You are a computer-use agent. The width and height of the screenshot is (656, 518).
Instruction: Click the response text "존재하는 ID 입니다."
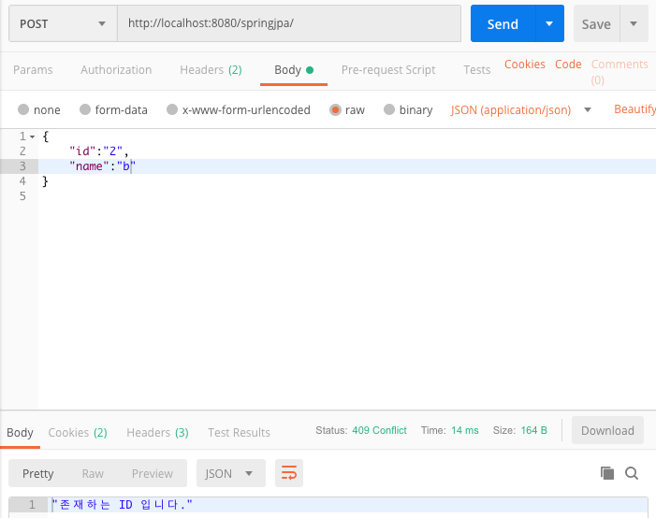click(122, 504)
